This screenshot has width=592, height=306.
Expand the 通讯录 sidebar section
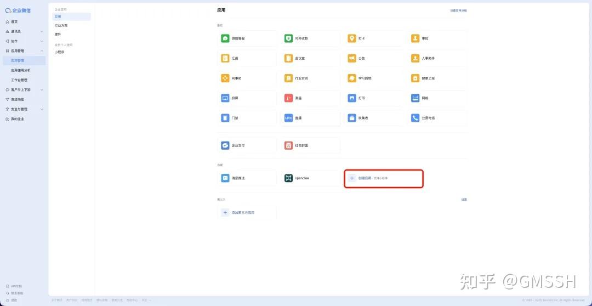[x=42, y=31]
